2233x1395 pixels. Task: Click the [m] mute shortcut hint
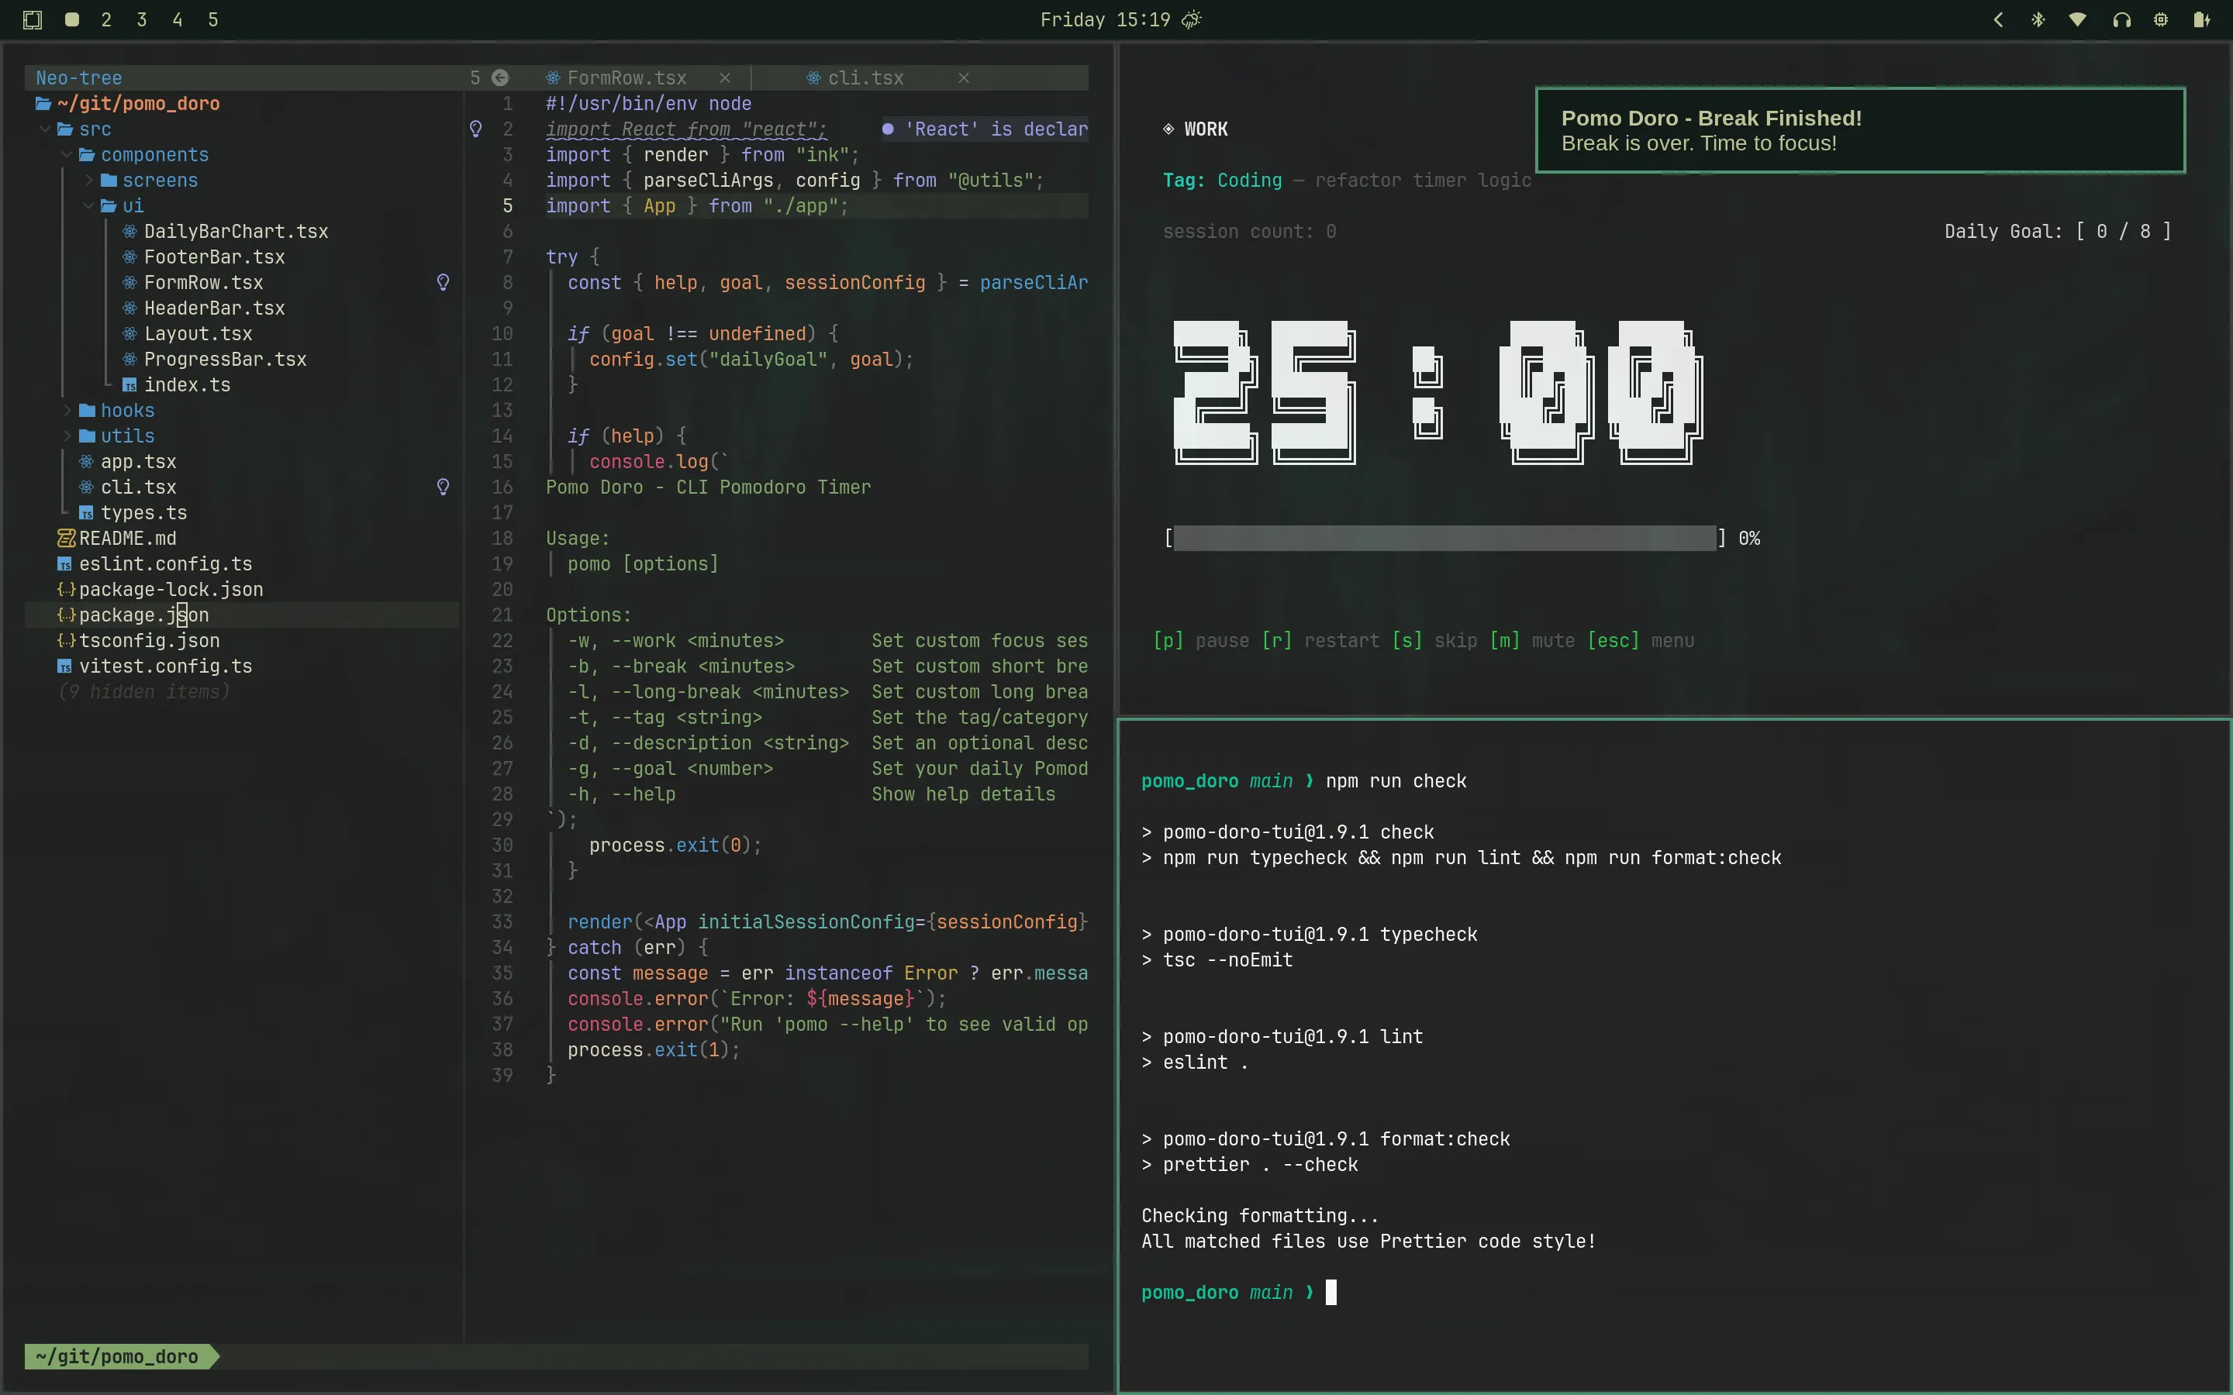tap(1532, 640)
